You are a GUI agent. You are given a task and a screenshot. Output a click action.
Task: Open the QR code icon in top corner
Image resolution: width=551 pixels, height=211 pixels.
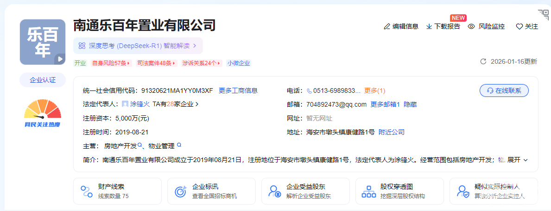(543, 15)
